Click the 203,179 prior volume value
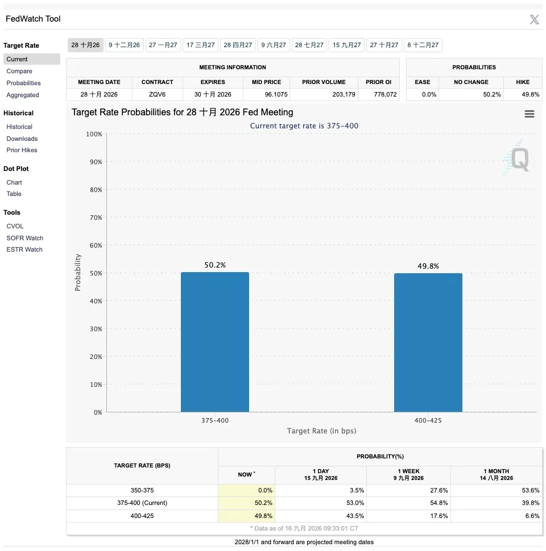Screen dimensions: 546x551 (x=344, y=94)
